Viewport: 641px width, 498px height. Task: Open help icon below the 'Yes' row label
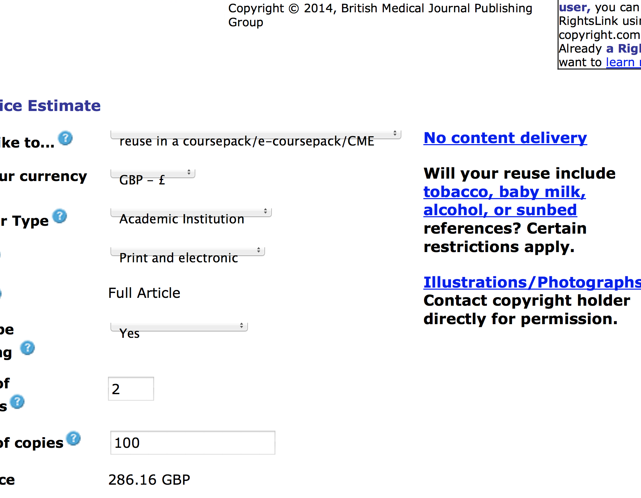pos(27,348)
